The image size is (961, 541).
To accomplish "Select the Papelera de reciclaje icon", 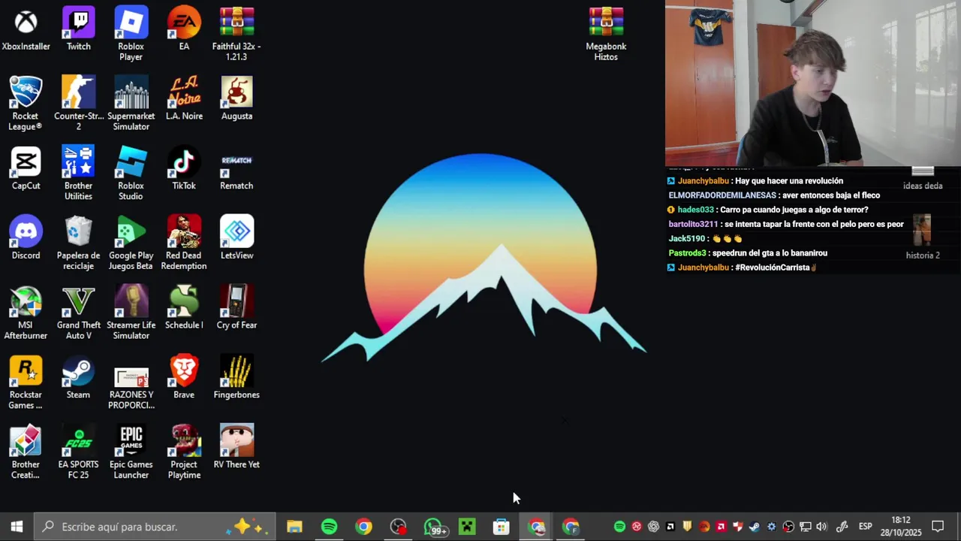I will [x=78, y=243].
